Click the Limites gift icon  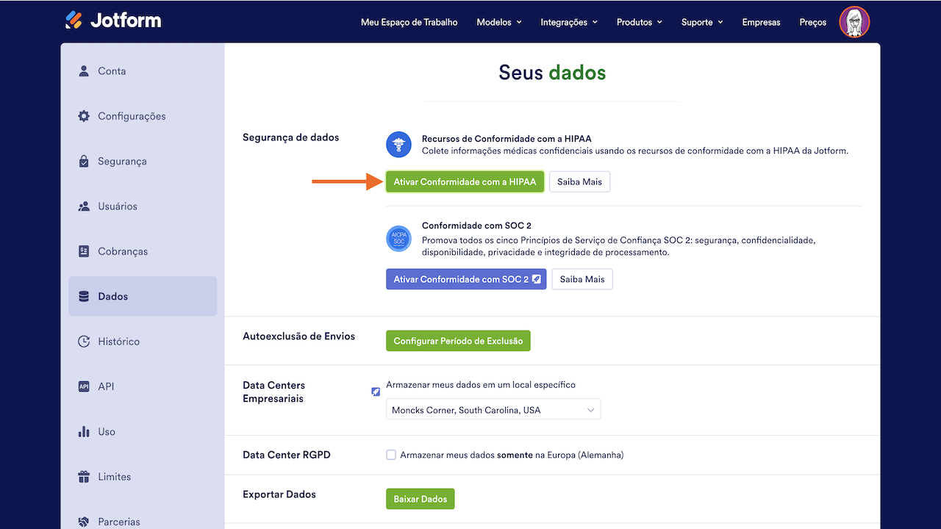point(84,477)
